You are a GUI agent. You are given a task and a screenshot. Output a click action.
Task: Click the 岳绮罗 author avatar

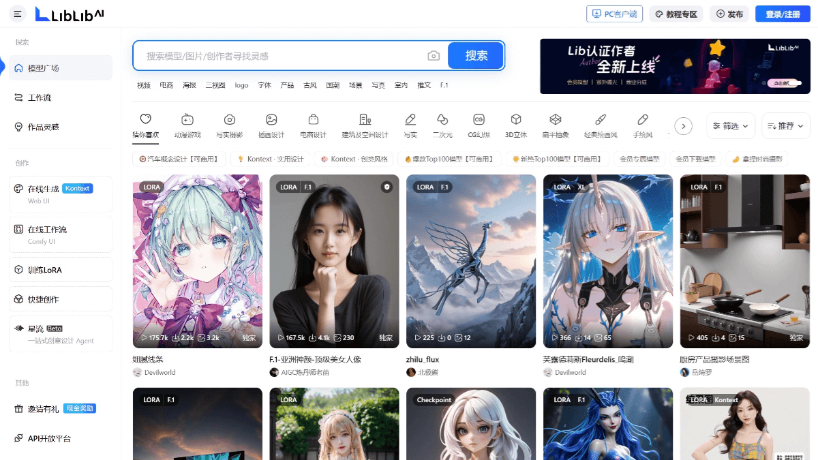(x=684, y=372)
